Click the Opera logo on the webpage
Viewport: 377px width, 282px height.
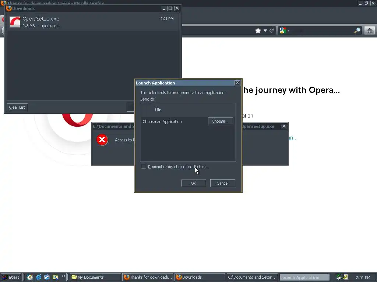pos(77,120)
